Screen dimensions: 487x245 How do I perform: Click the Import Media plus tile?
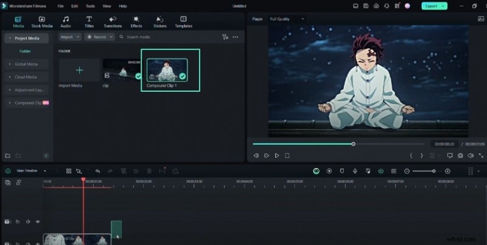tap(79, 70)
